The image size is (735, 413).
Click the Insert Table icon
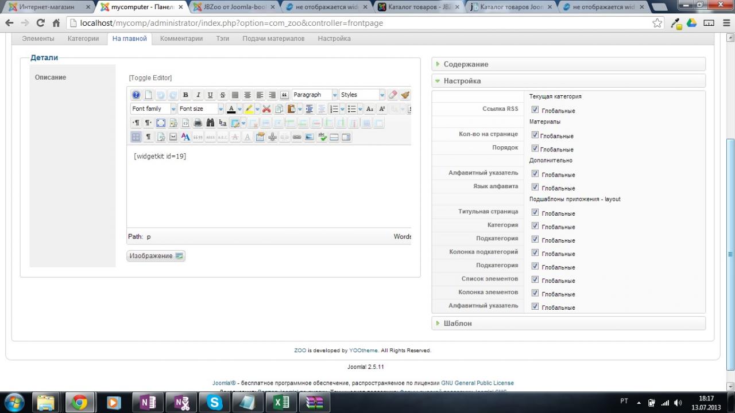point(234,123)
